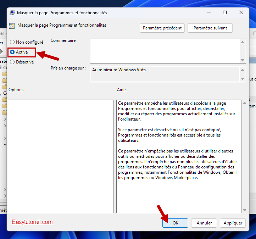Go to Paramètre précédent
This screenshot has height=239, width=256.
(162, 28)
